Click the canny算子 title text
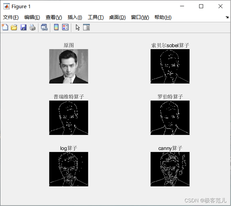This screenshot has width=231, height=206. pyautogui.click(x=170, y=148)
